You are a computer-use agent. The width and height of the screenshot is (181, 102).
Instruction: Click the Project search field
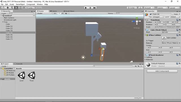(x=113, y=66)
